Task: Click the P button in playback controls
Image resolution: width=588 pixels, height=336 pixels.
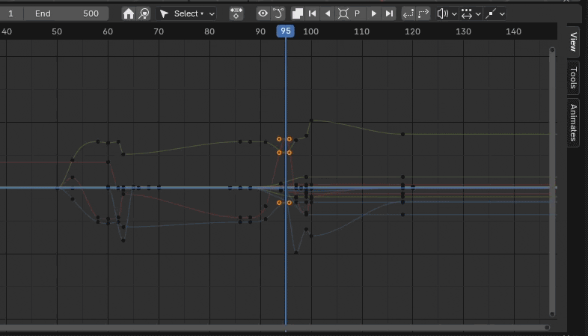Action: (x=358, y=13)
